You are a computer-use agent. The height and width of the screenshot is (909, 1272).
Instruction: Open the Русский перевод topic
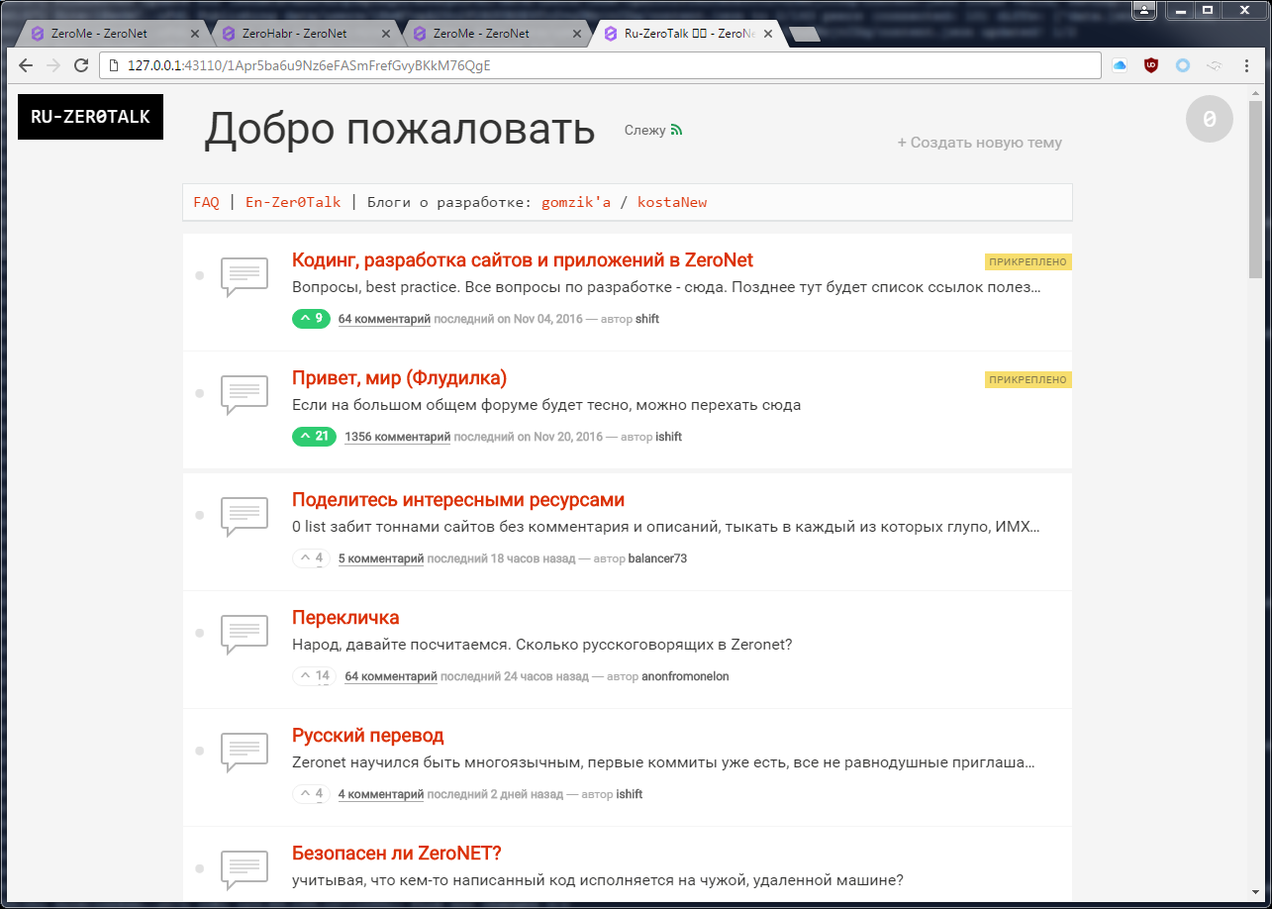368,736
